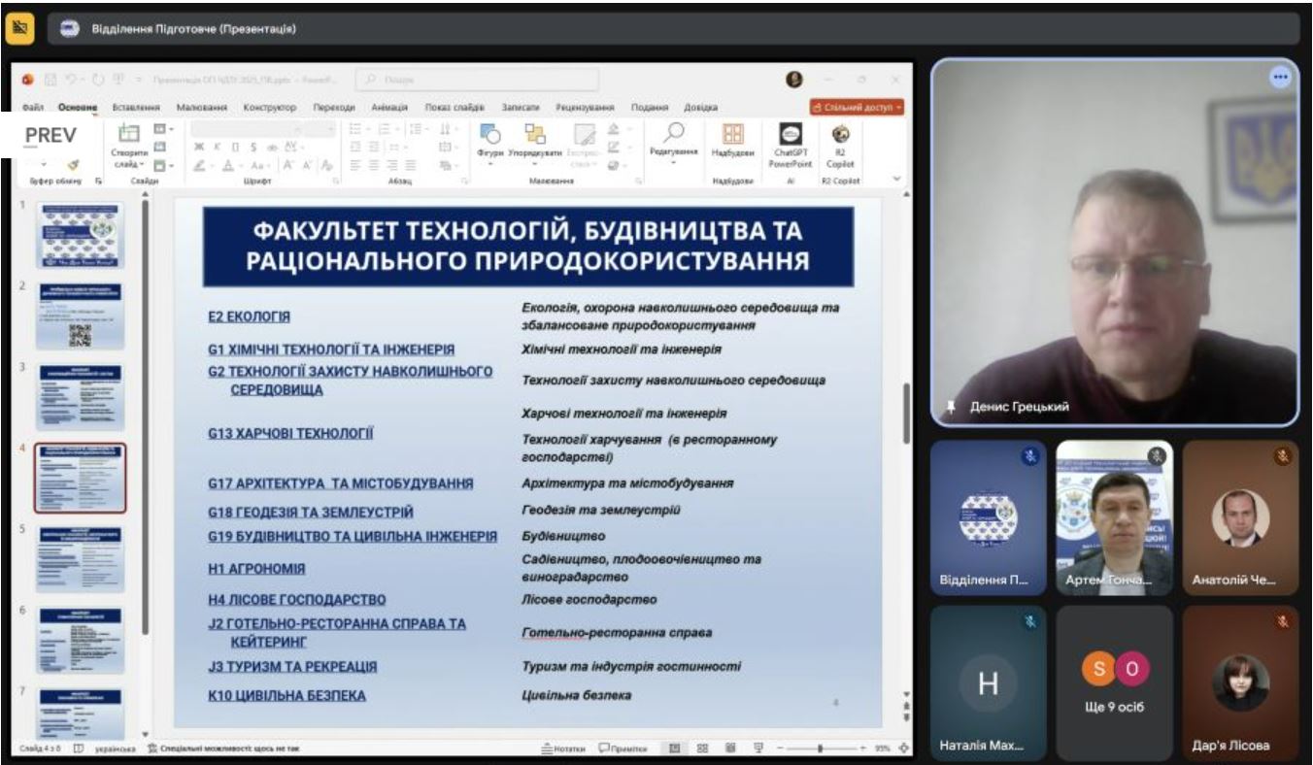This screenshot has height=765, width=1313.
Task: Click the Format Painter brush icon
Action: [73, 165]
